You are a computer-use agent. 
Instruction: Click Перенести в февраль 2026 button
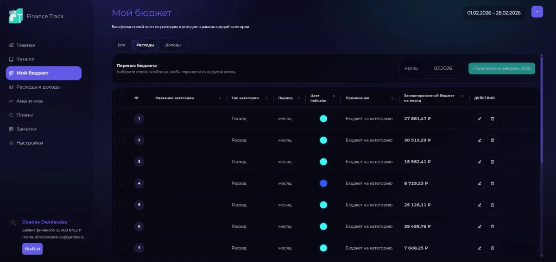pyautogui.click(x=502, y=68)
